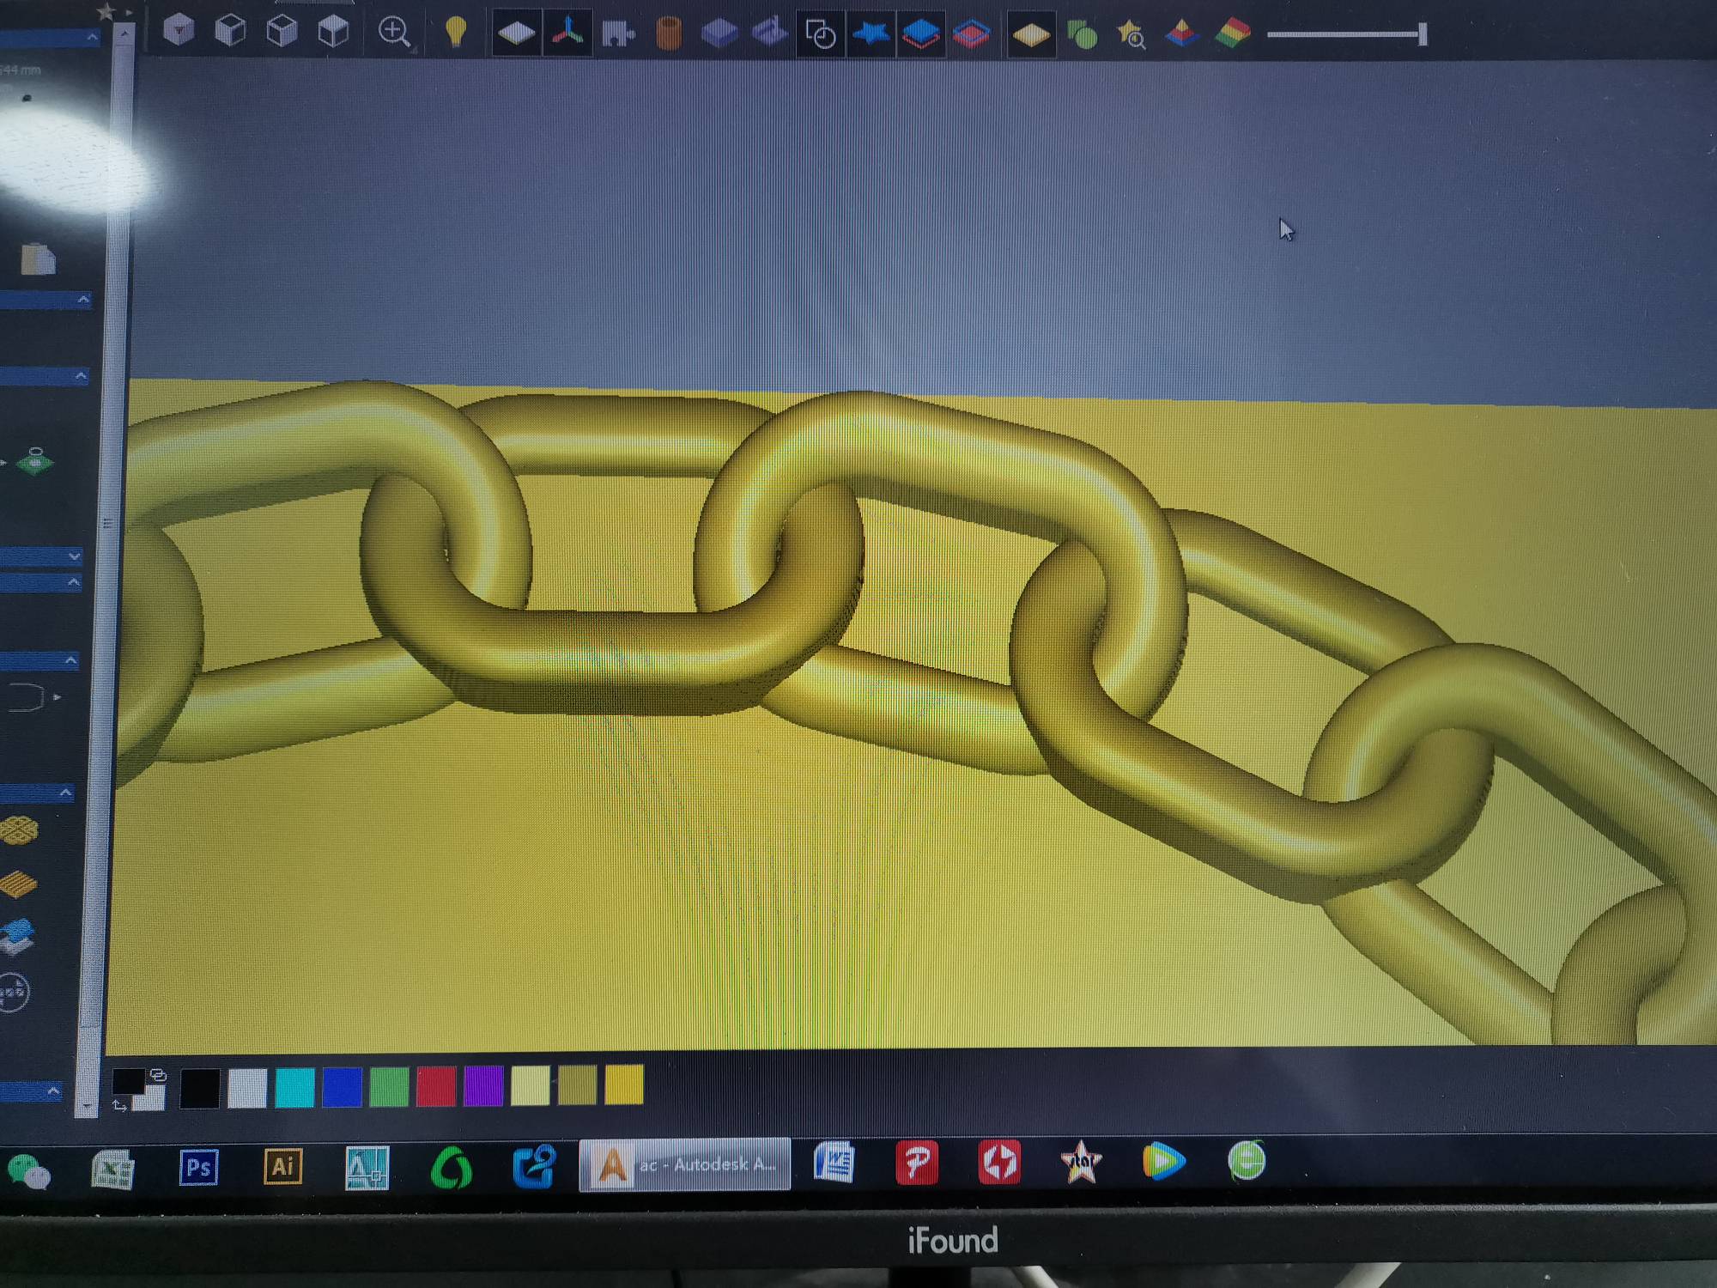Click the green circle and square shapes icon
The width and height of the screenshot is (1717, 1288).
1082,35
